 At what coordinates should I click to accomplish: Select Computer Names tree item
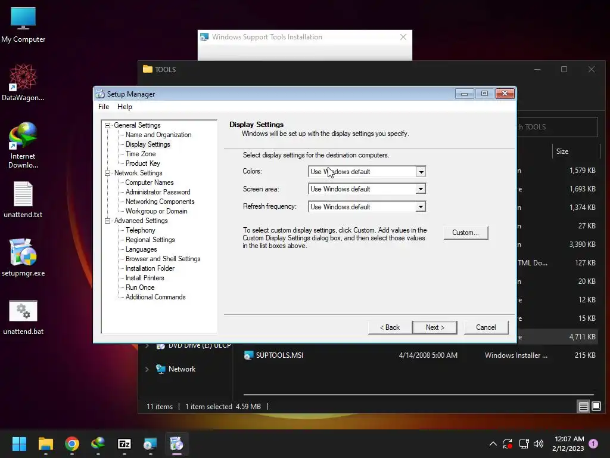(x=150, y=182)
